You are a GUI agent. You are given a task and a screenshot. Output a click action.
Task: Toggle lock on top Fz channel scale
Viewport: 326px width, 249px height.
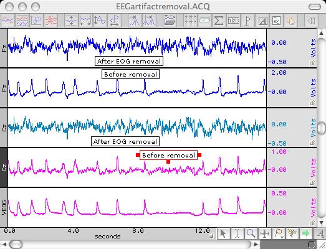(312, 63)
